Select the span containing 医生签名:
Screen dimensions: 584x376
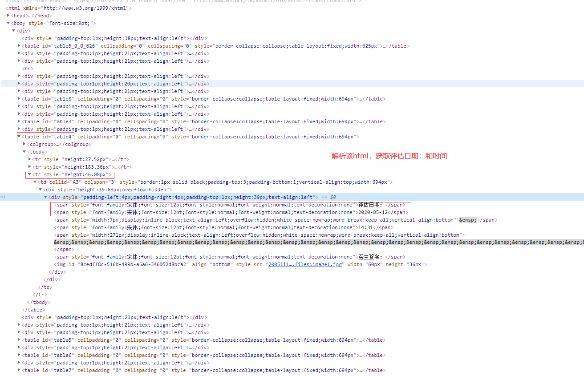[x=230, y=257]
